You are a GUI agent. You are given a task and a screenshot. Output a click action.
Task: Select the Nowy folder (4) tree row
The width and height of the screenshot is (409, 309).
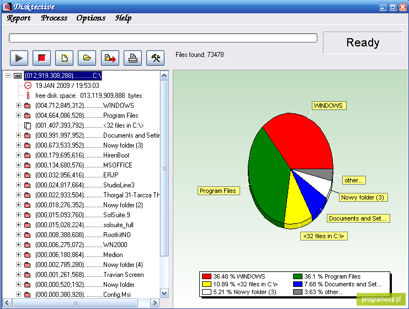89,265
